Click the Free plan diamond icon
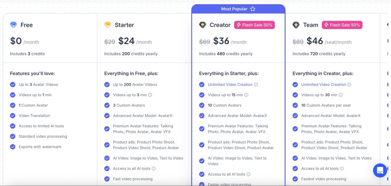The image size is (391, 186). 13,25
